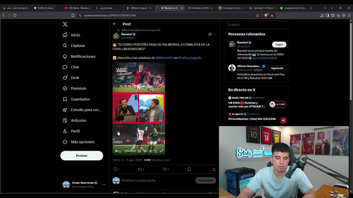The height and width of the screenshot is (198, 353).
Task: Click the address bar URL
Action: [x=110, y=15]
